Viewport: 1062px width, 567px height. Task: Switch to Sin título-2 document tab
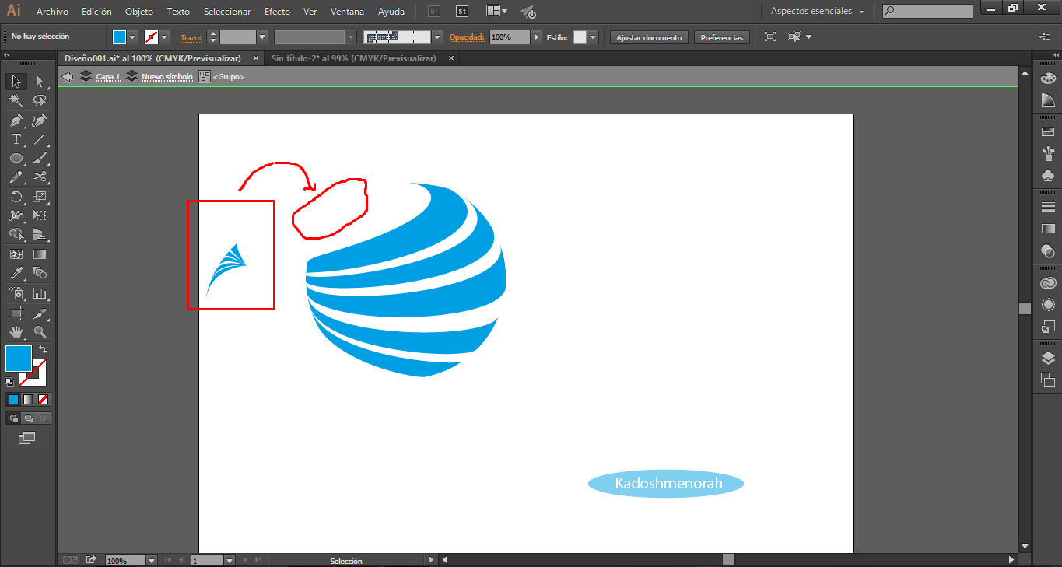pyautogui.click(x=354, y=58)
